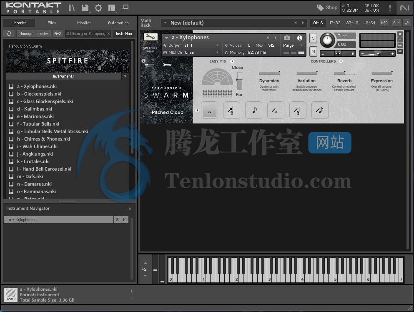Adjust the Close/Far mix slider
This screenshot has height=312, width=414.
(x=239, y=81)
